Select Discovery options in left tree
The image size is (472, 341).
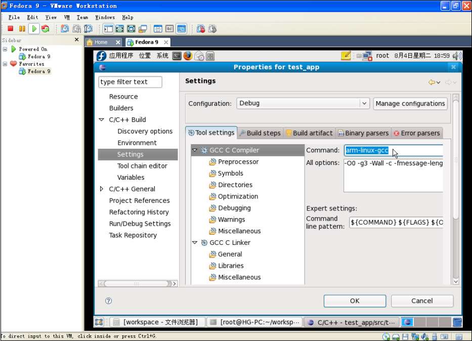pos(145,131)
